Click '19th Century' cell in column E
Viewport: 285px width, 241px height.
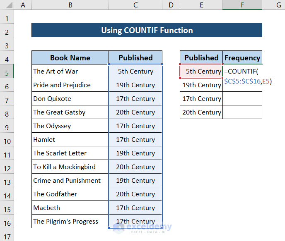(201, 85)
